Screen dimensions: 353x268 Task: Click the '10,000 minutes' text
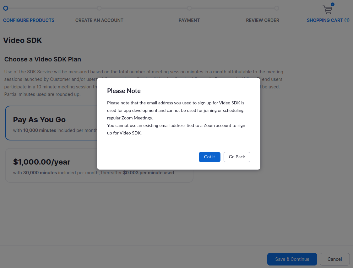[40, 130]
